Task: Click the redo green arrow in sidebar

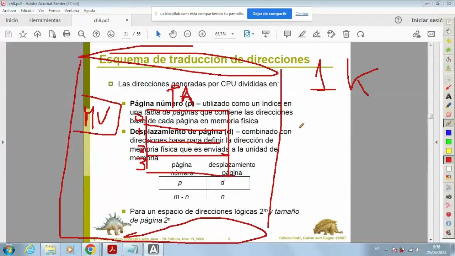Action: [x=449, y=50]
